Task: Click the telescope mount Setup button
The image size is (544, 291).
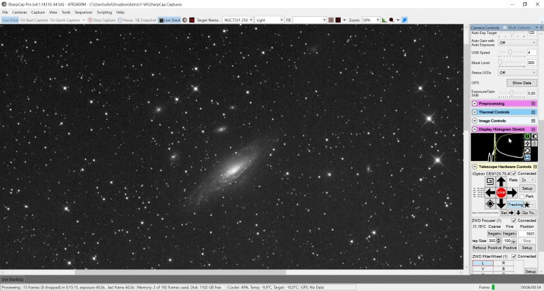Action: point(527,188)
